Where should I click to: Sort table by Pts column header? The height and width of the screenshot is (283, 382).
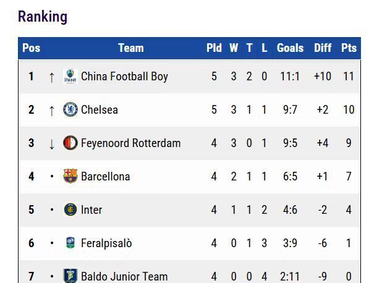(349, 48)
